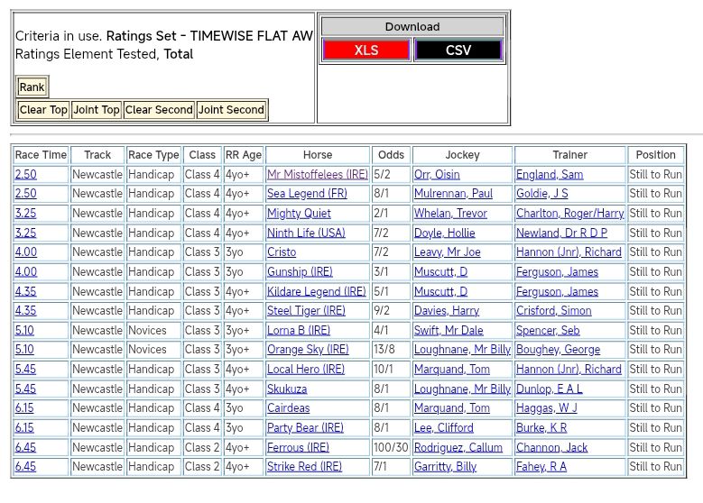Screen dimensions: 703x503
Task: Choose the Clear Second filter
Action: 159,110
